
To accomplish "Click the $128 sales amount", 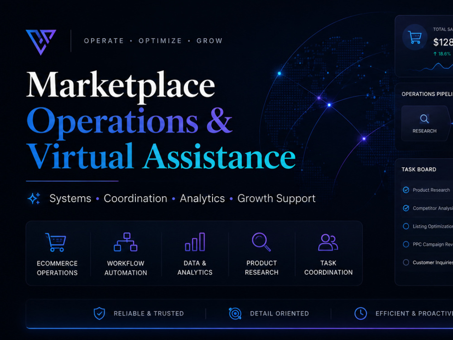I will (x=443, y=42).
